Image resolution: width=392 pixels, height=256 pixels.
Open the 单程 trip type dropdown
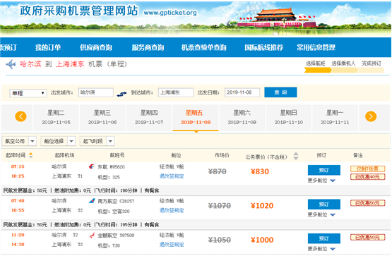click(x=28, y=93)
